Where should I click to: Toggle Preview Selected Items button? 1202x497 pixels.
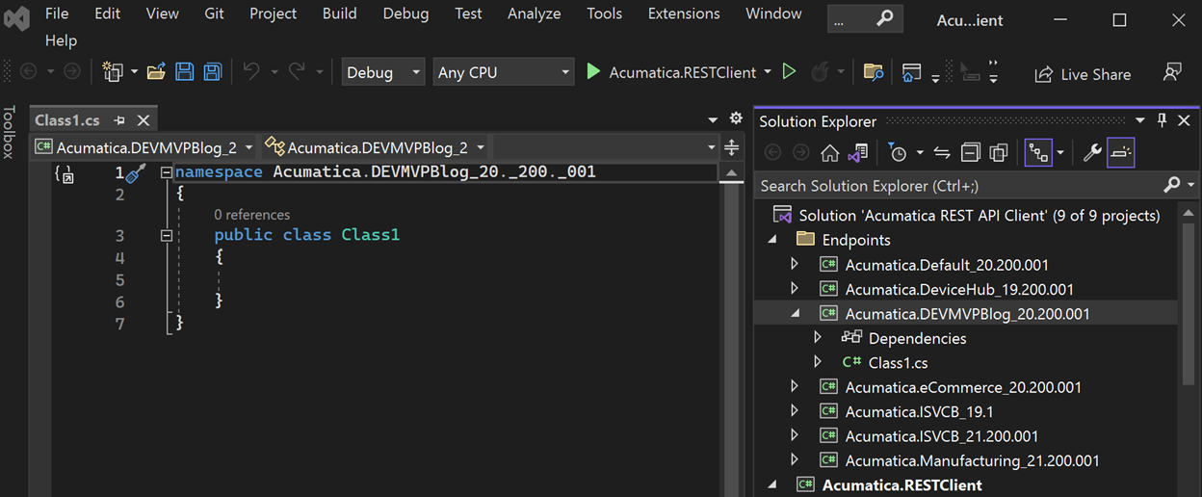click(1121, 152)
